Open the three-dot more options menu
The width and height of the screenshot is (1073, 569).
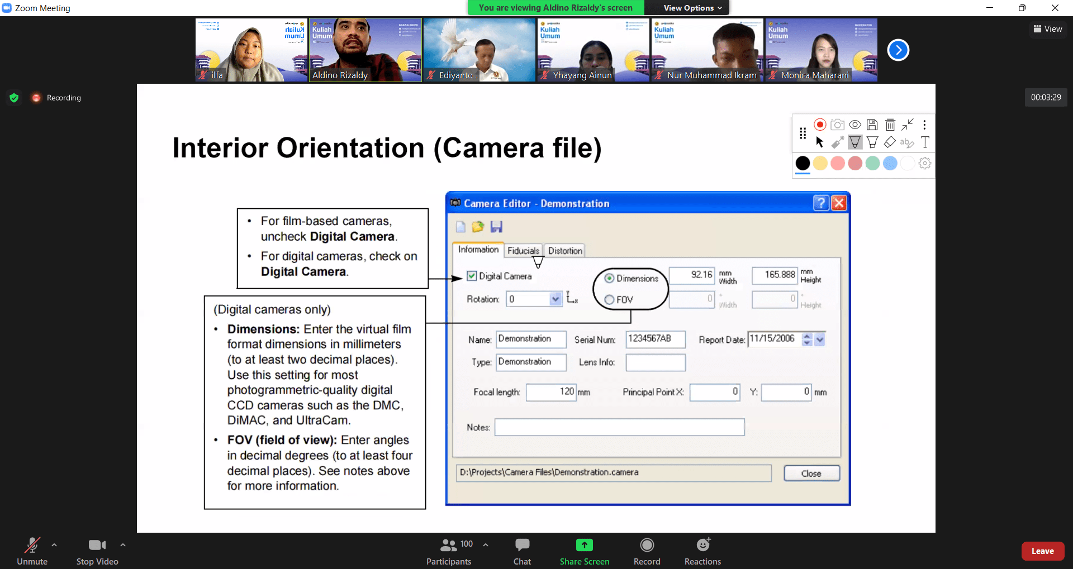(925, 125)
